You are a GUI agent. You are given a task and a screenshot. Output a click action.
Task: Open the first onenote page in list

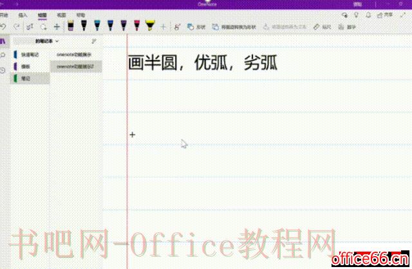[76, 55]
